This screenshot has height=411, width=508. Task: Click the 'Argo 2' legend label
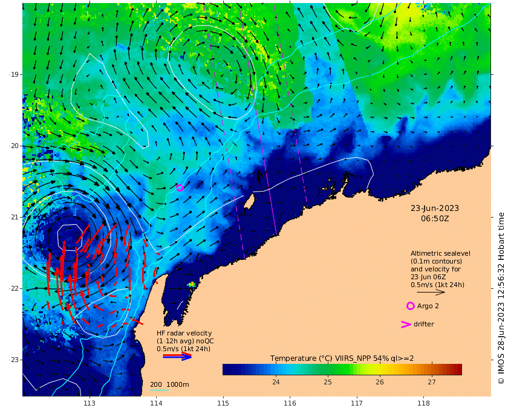pyautogui.click(x=428, y=306)
